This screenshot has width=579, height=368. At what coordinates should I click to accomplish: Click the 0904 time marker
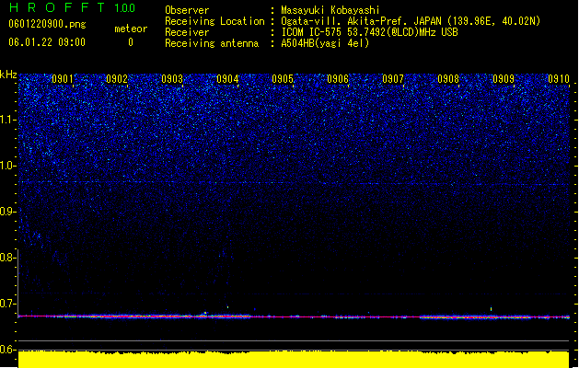click(x=227, y=79)
